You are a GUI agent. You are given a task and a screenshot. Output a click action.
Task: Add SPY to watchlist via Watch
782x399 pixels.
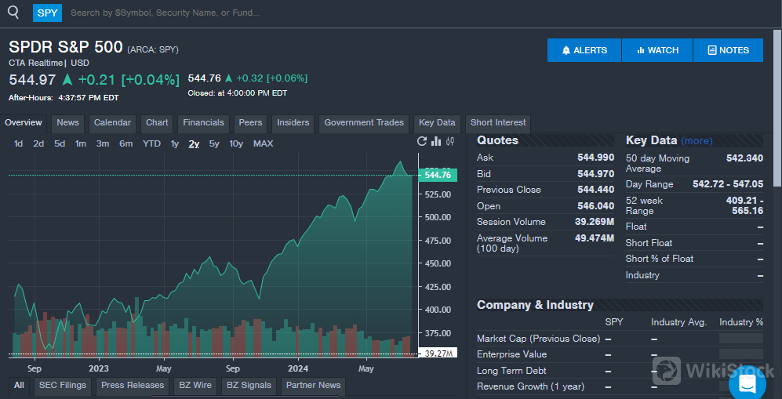coord(657,50)
